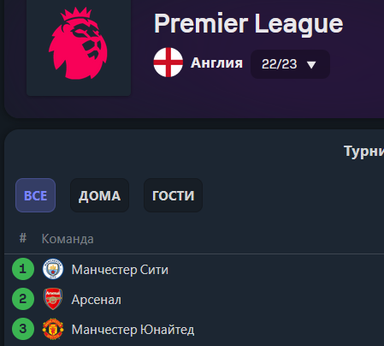Open the 22/23 season dropdown
The image size is (384, 346).
point(290,64)
